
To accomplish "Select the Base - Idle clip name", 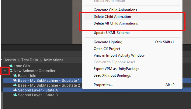I will coord(27,76).
